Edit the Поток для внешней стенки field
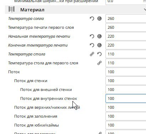Screen dimensions: 146x134 coord(126,90)
